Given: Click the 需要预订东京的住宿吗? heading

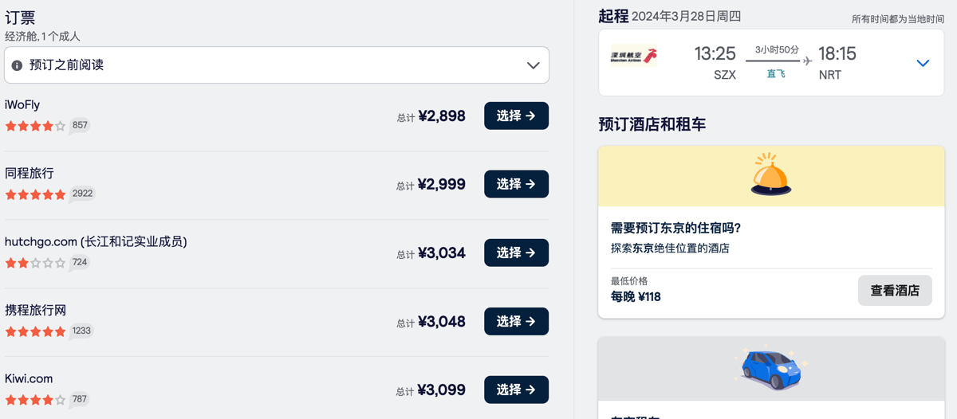Looking at the screenshot, I should click(x=675, y=228).
